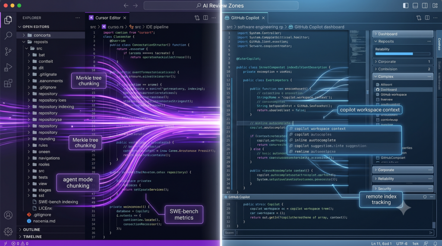Select the curso.rs breadcrumb
This screenshot has height=246, width=442.
pos(113,27)
